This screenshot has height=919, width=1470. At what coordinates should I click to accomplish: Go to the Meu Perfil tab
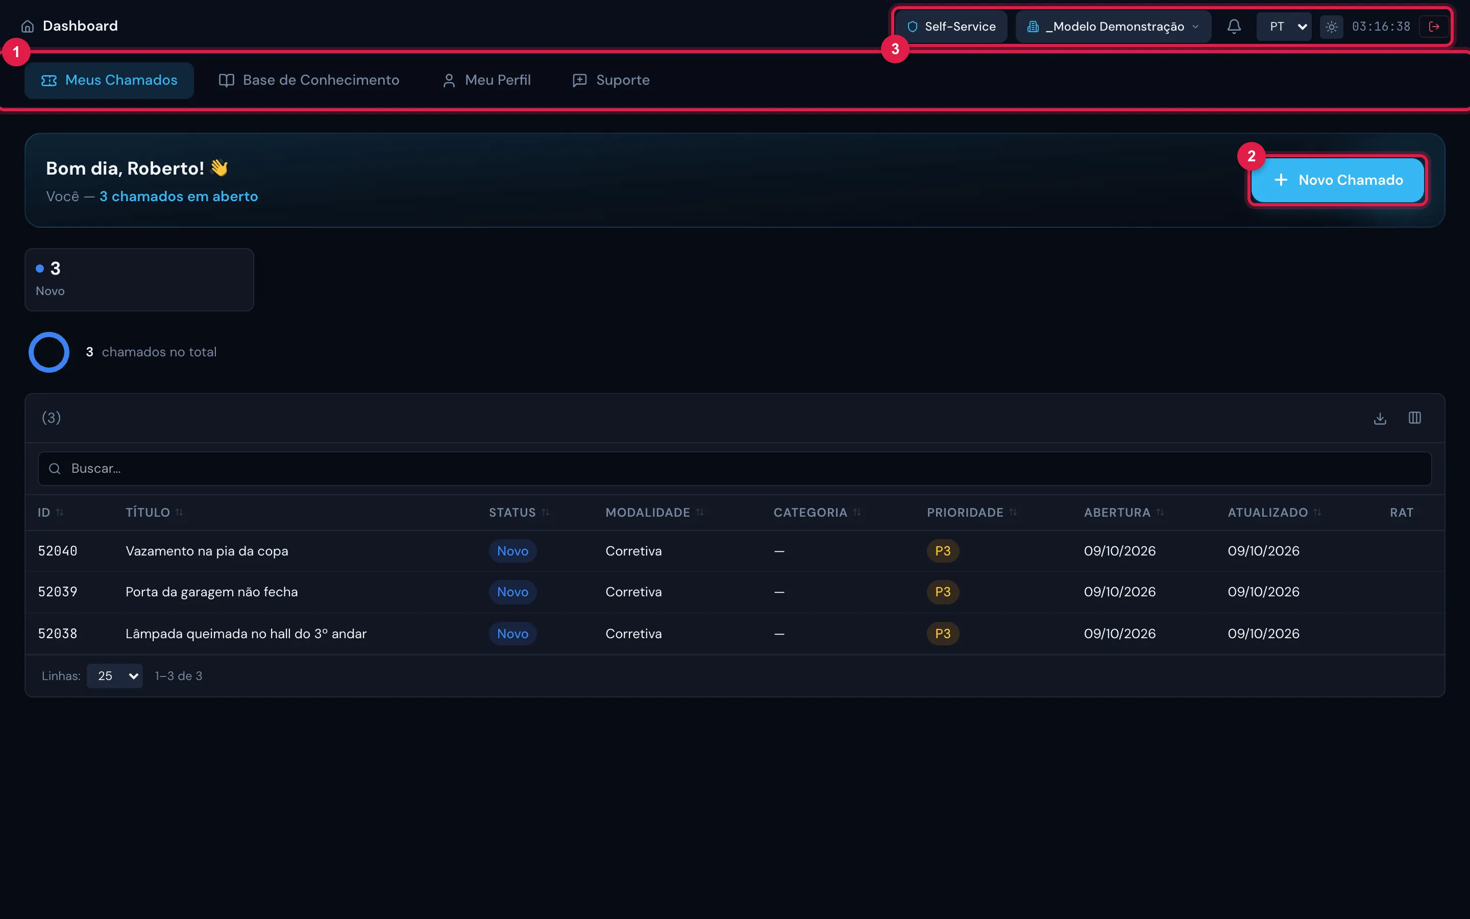click(x=486, y=80)
